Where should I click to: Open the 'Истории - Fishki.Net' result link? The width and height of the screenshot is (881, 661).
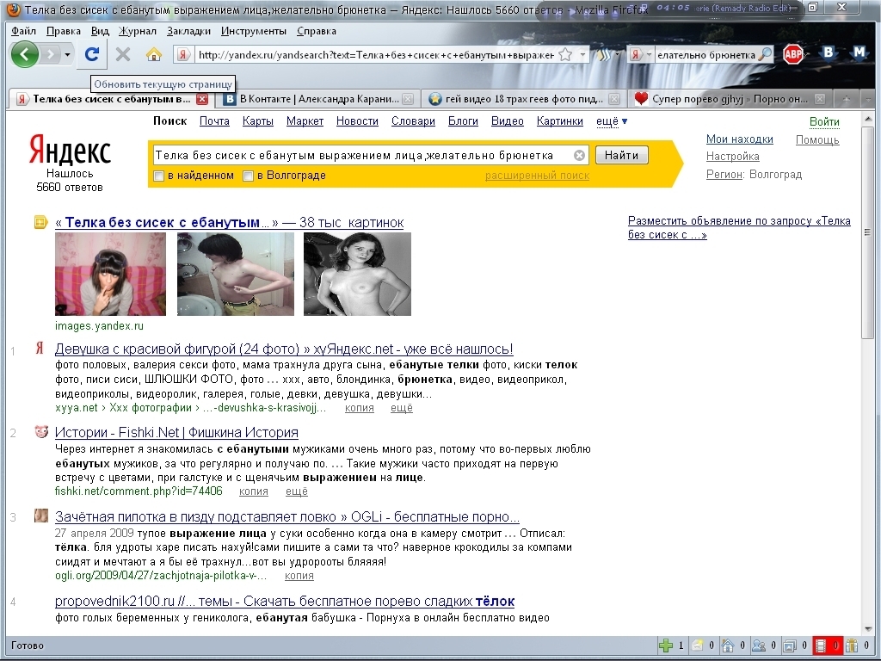pos(176,432)
